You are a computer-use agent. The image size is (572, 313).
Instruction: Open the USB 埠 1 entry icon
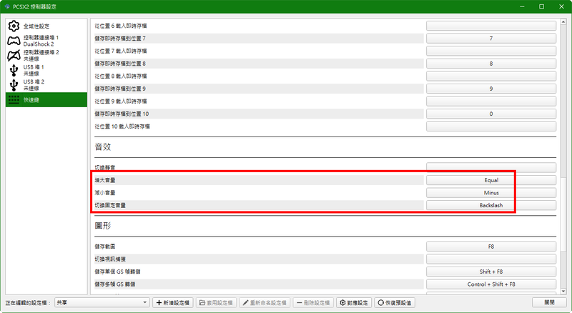click(x=14, y=70)
